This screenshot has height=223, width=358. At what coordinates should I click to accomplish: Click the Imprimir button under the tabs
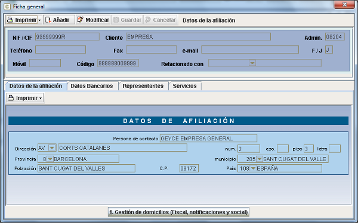[25, 98]
